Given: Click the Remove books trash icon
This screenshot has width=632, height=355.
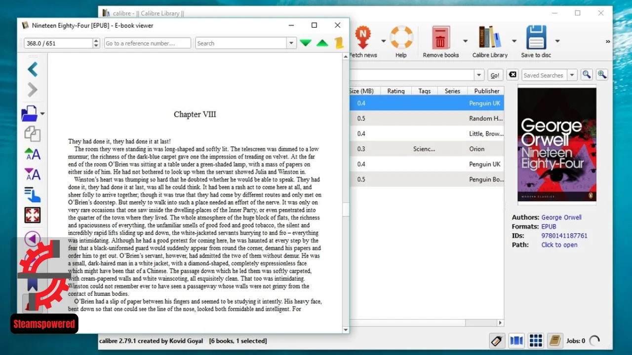Looking at the screenshot, I should 441,37.
